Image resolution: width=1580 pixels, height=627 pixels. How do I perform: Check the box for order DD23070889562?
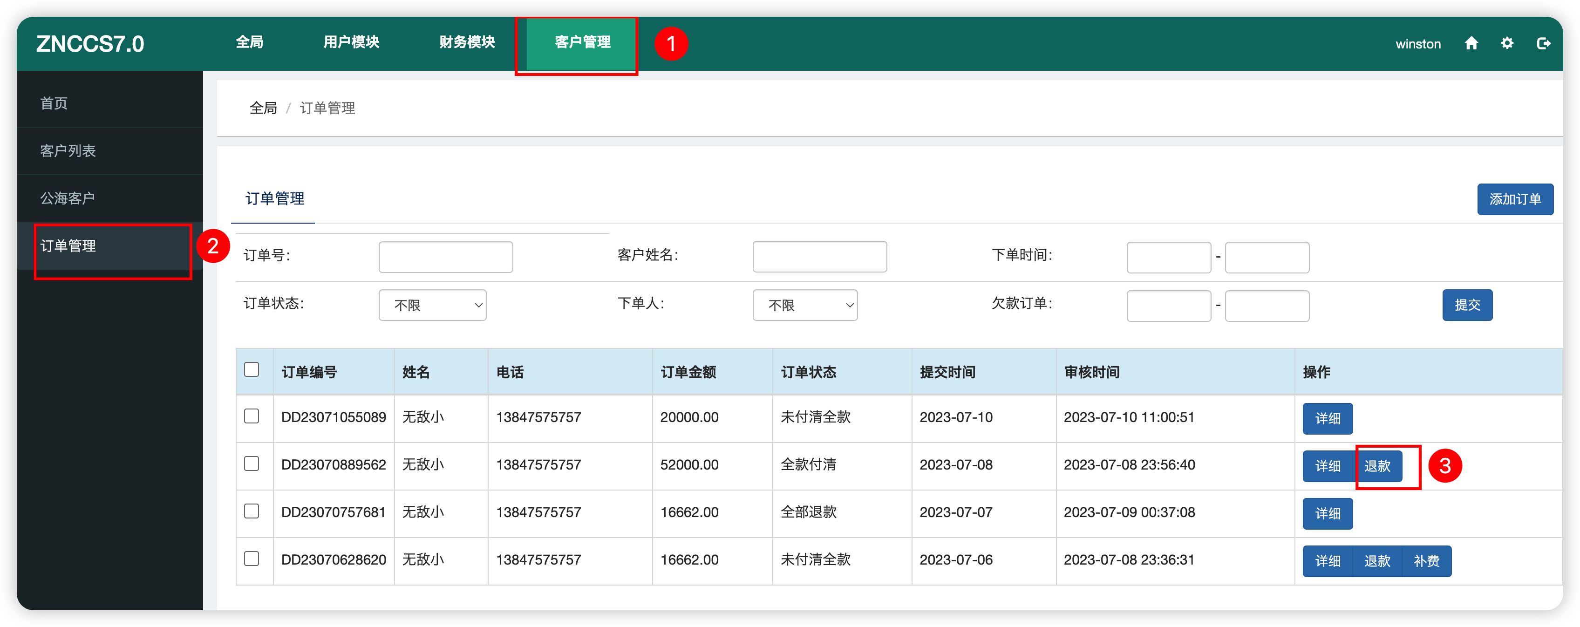coord(252,463)
